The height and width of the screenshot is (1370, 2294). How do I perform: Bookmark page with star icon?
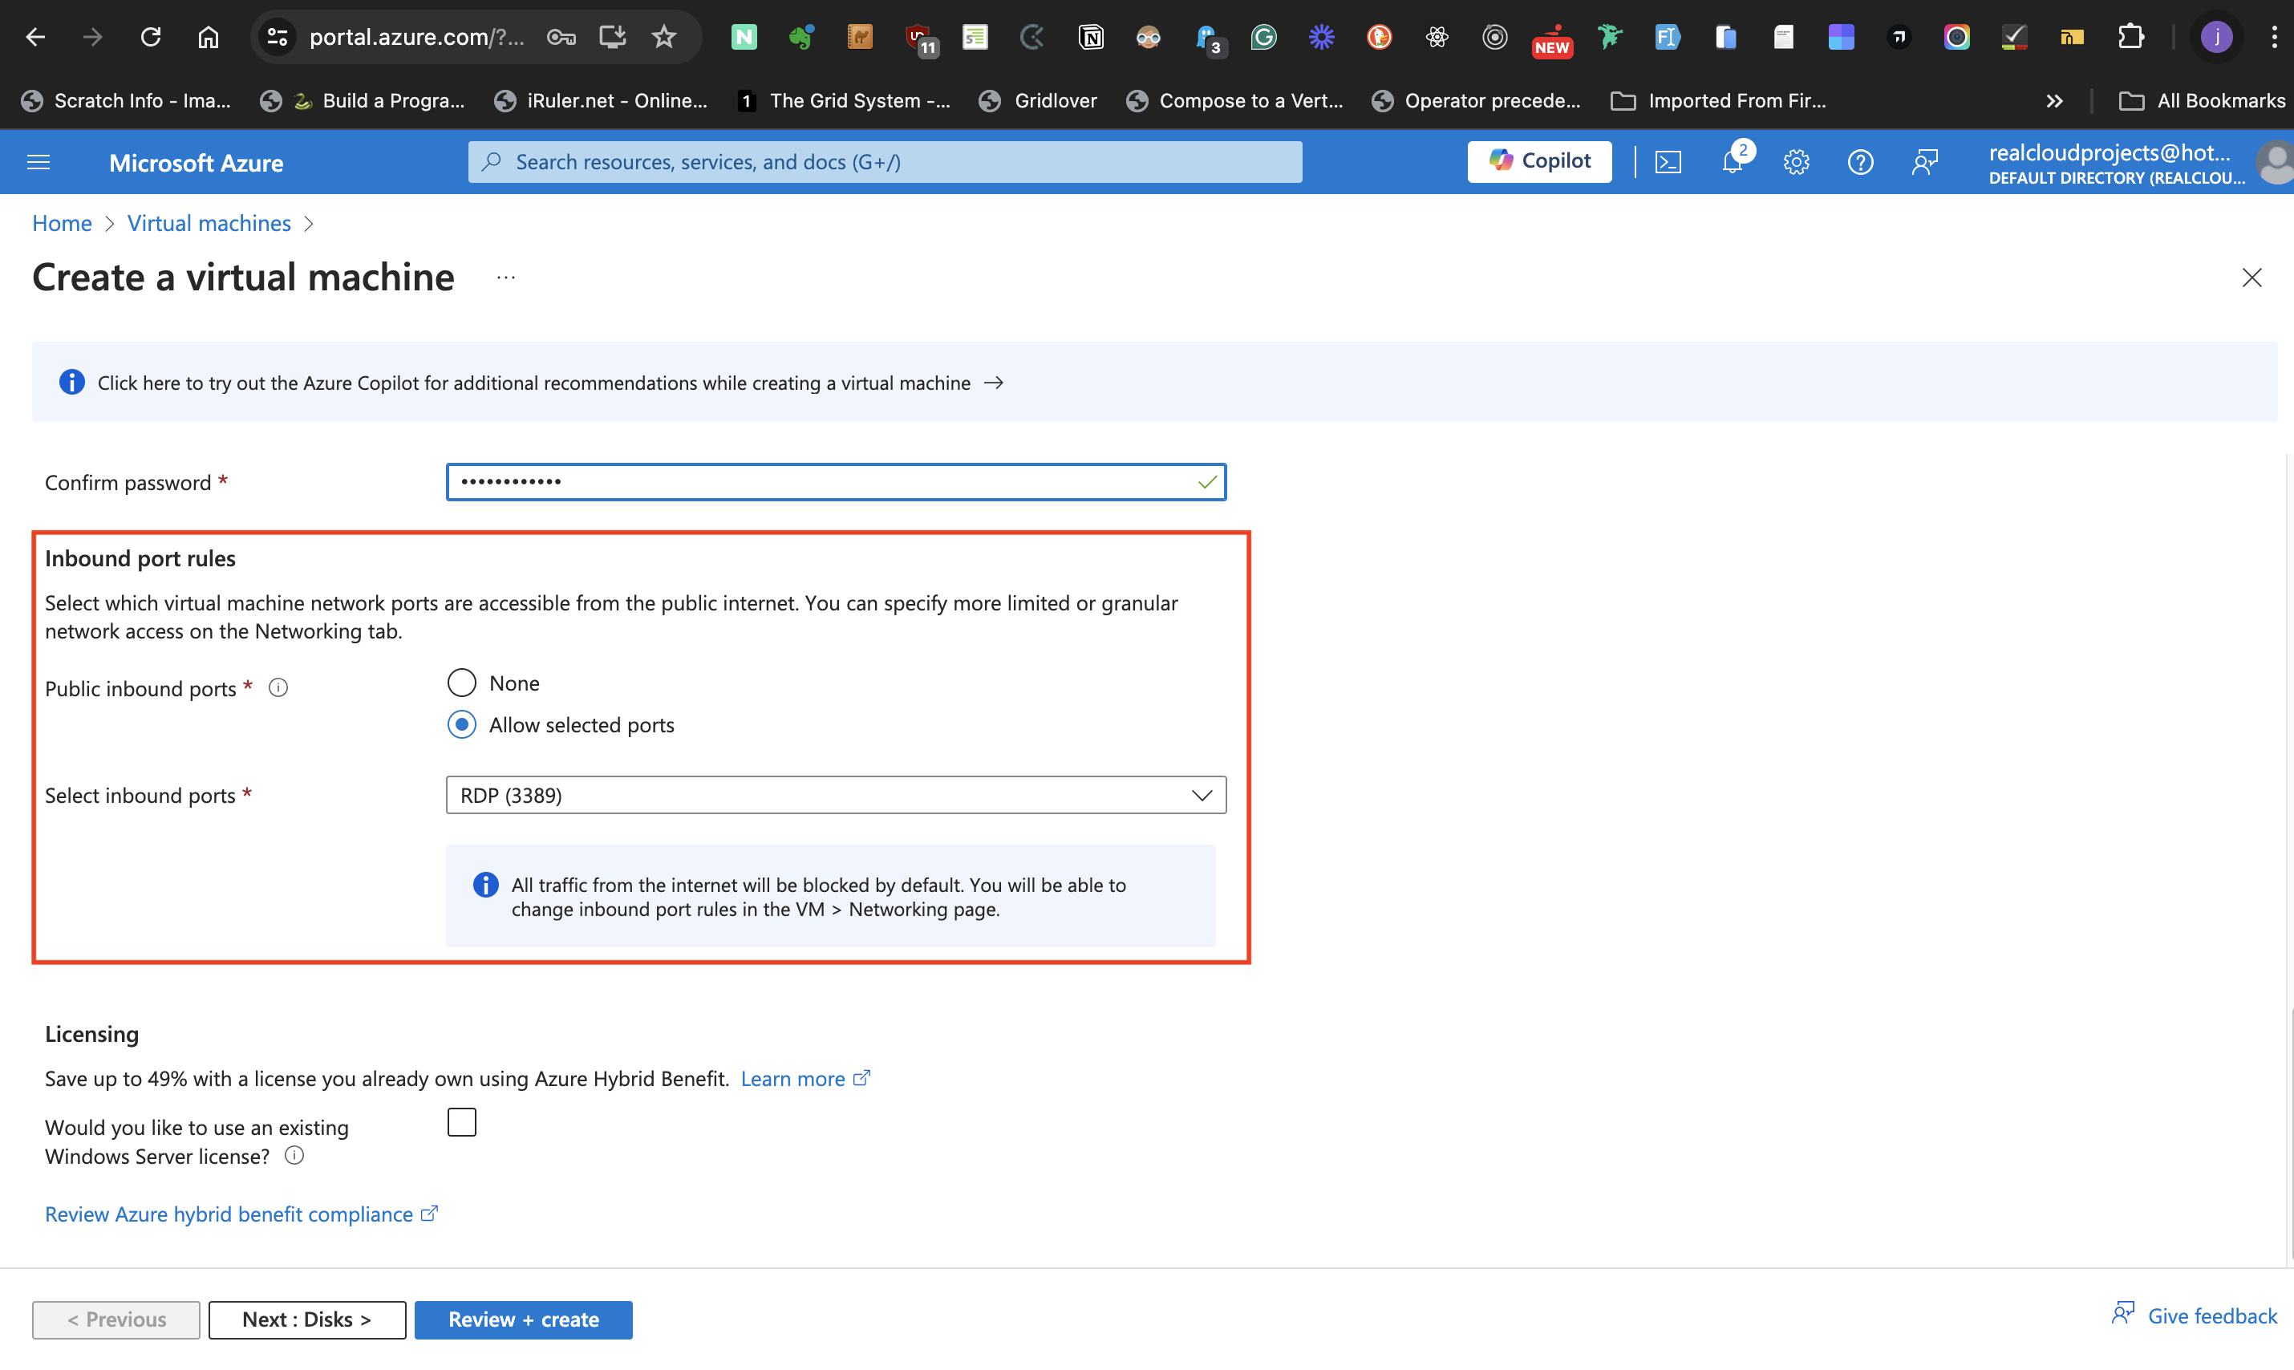pos(664,37)
